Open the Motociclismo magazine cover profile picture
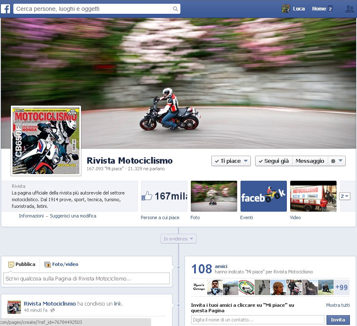 pyautogui.click(x=46, y=141)
